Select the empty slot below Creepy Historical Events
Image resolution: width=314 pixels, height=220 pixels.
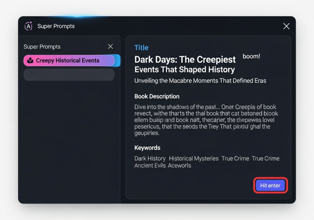[69, 75]
